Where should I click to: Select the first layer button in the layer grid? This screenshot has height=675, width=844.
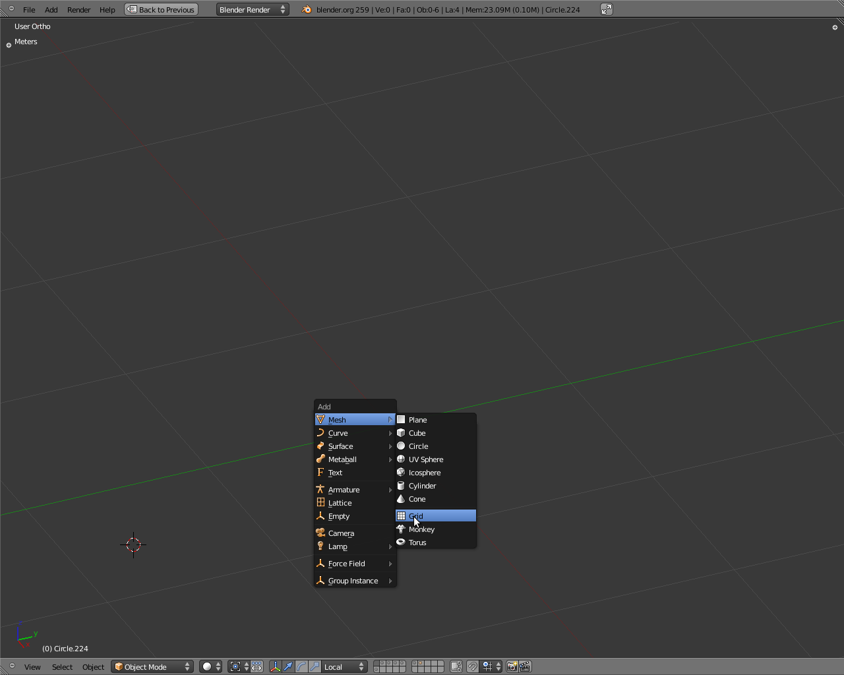pos(378,664)
